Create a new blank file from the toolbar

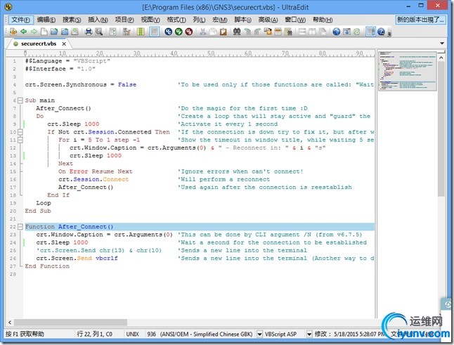point(44,31)
